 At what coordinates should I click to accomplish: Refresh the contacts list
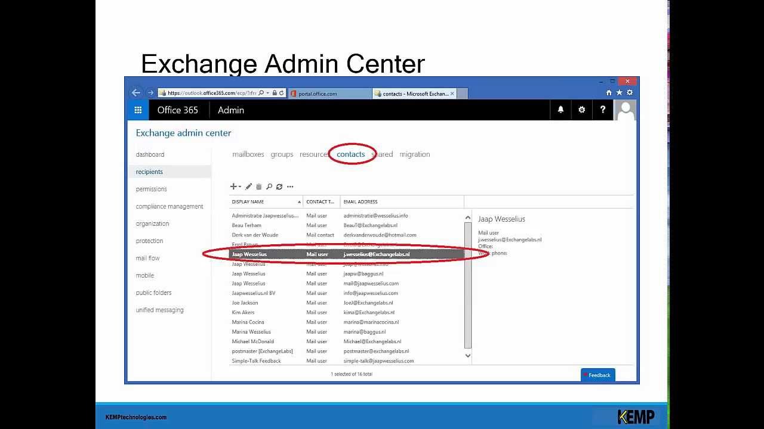tap(279, 186)
